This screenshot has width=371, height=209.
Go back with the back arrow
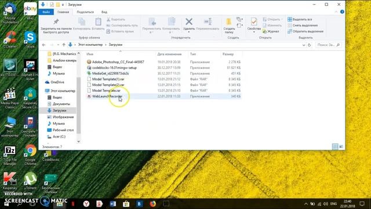(x=44, y=45)
